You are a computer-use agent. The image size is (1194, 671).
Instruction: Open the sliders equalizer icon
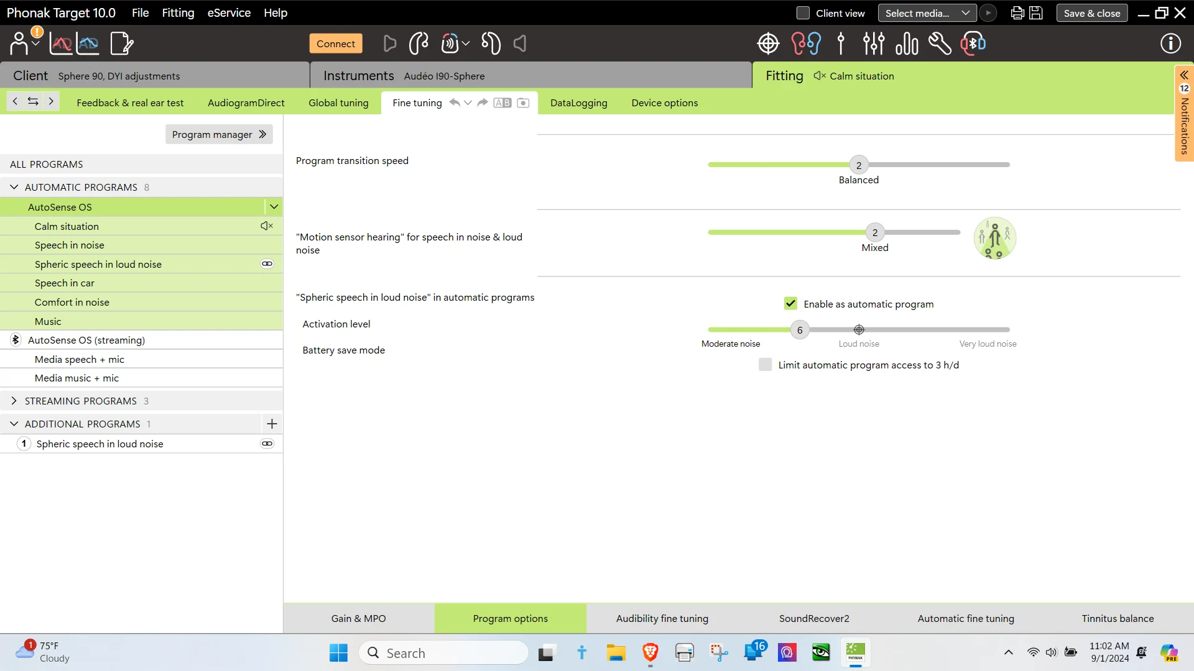874,43
